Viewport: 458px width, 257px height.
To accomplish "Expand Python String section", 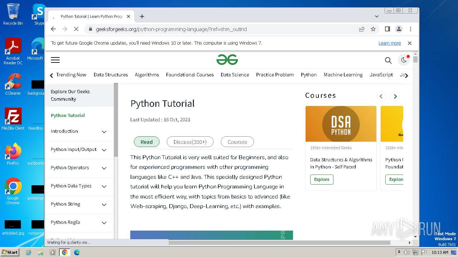I will (104, 205).
